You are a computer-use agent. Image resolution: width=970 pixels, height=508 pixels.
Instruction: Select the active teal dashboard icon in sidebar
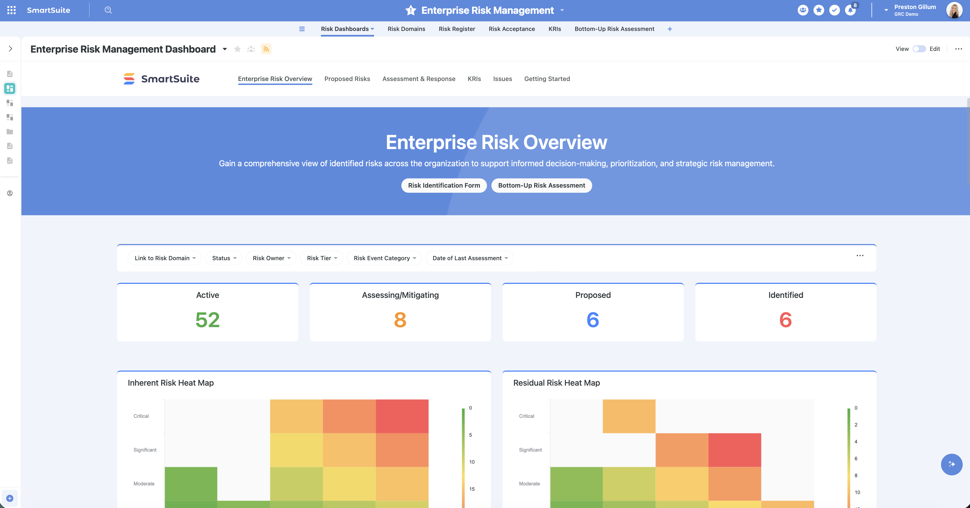tap(10, 88)
